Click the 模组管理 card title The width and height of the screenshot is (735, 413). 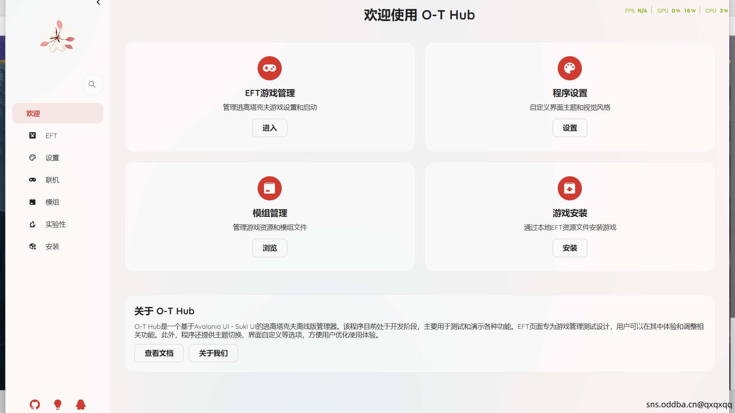(269, 213)
